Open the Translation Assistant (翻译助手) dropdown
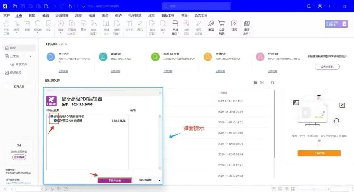Viewport: 354px width, 192px height. pos(249,34)
